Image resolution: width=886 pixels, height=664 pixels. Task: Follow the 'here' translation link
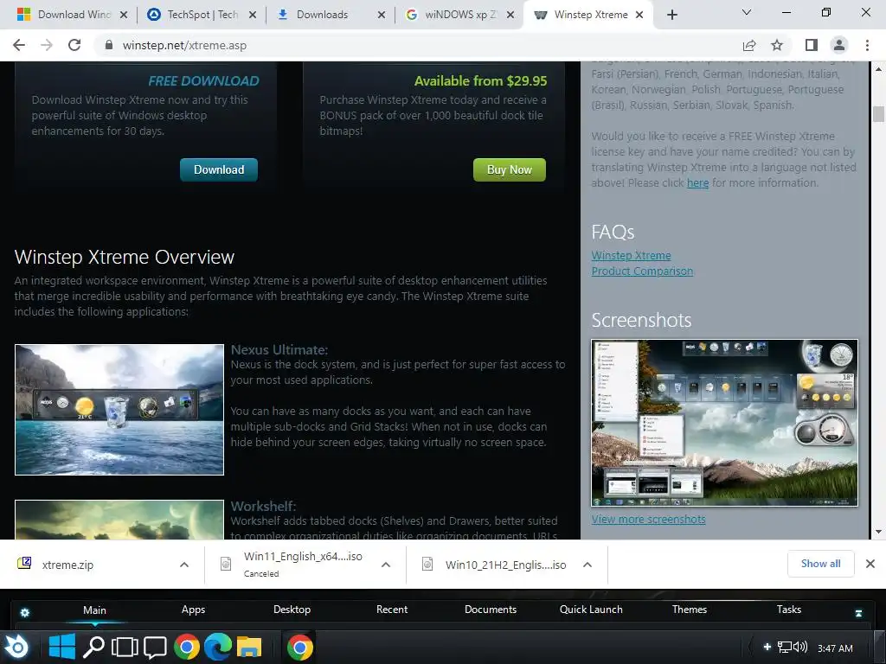tap(698, 183)
